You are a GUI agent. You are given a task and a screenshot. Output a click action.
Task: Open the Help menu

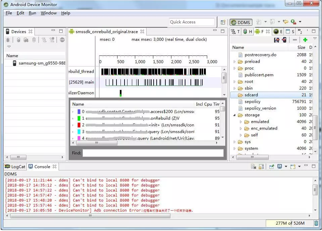pyautogui.click(x=66, y=13)
